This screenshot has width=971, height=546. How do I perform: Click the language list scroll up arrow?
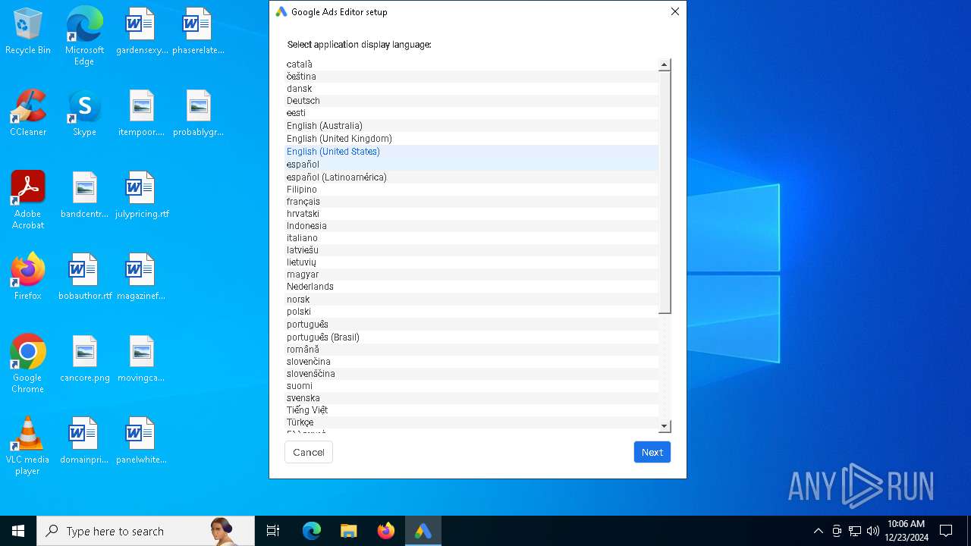pyautogui.click(x=665, y=65)
